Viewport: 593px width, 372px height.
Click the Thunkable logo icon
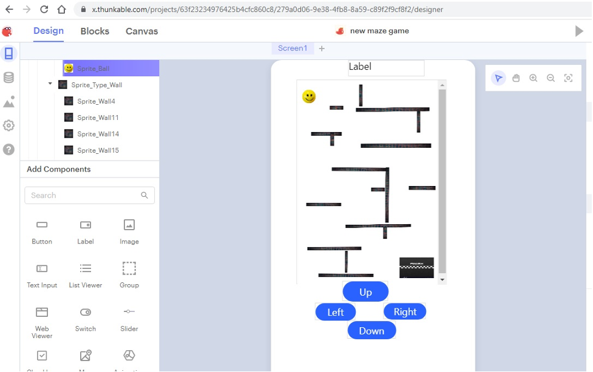click(x=7, y=32)
